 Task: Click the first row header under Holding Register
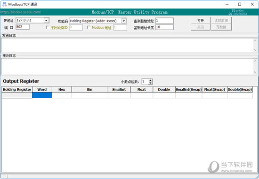(x=17, y=95)
